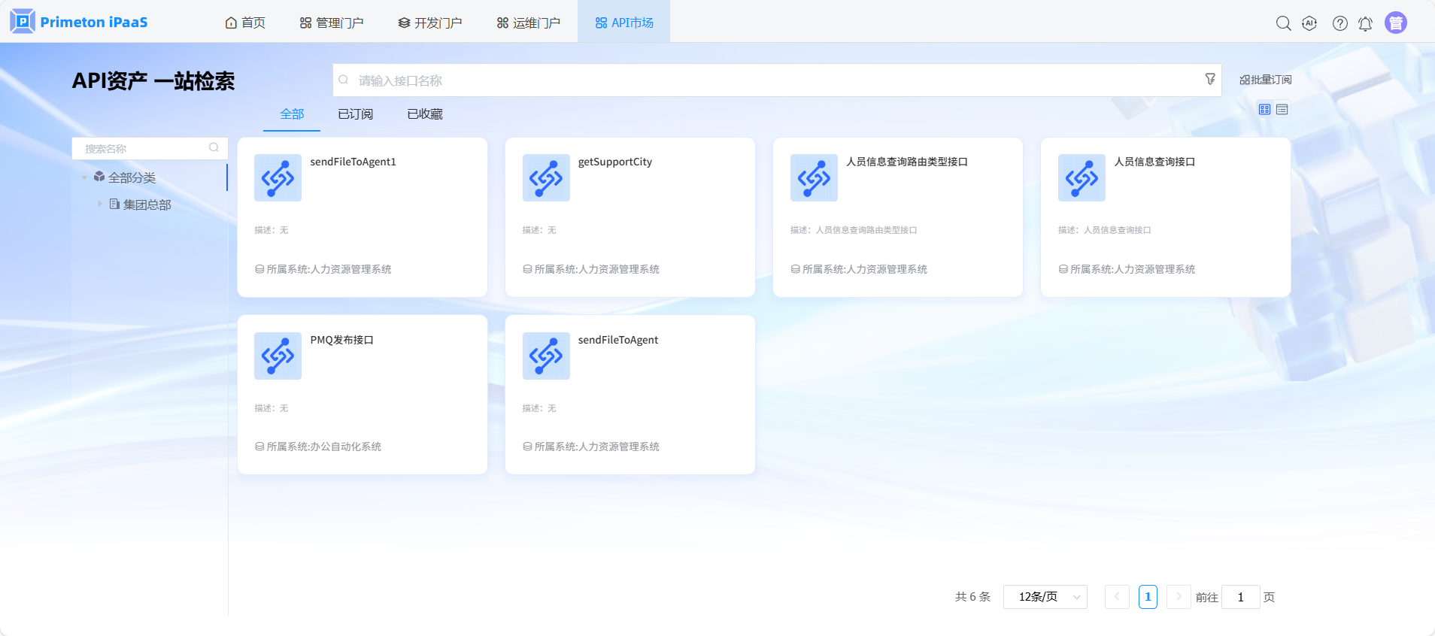The width and height of the screenshot is (1435, 636).
Task: Select page 1 in pagination
Action: click(x=1148, y=597)
